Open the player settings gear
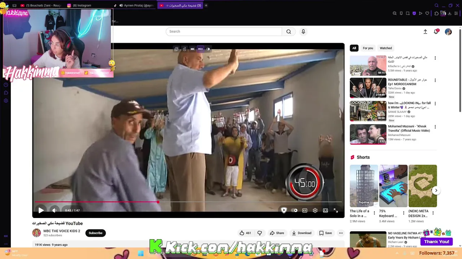Screen dimensions: 462x259 pyautogui.click(x=315, y=210)
